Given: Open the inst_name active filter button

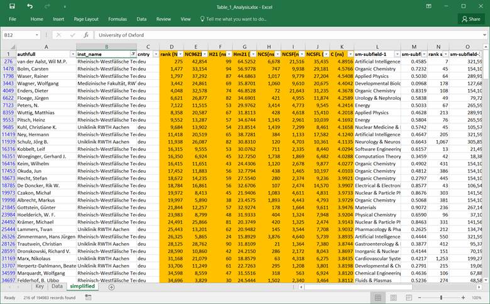Looking at the screenshot, I should (x=133, y=55).
